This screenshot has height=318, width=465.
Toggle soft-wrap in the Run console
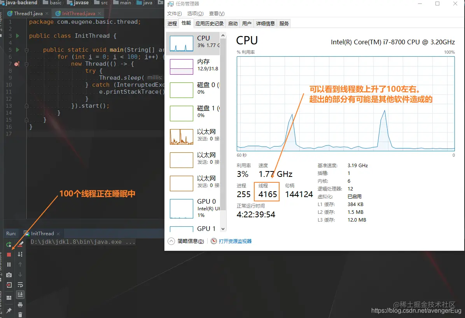click(x=20, y=285)
